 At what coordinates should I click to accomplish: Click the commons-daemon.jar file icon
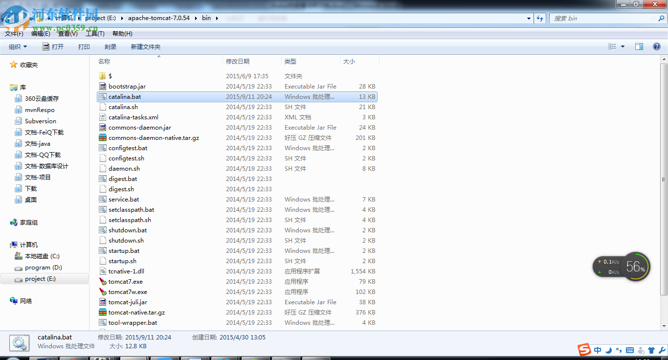103,127
